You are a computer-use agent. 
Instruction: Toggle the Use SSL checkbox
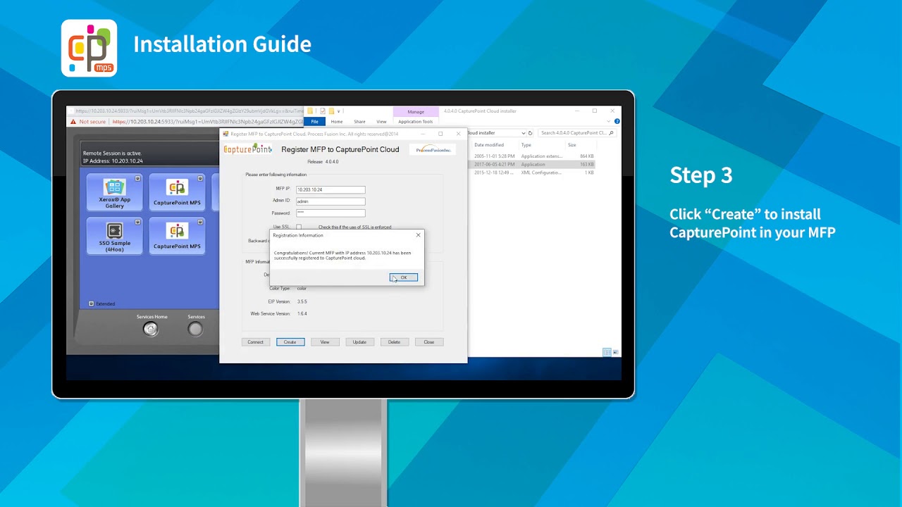click(x=299, y=227)
